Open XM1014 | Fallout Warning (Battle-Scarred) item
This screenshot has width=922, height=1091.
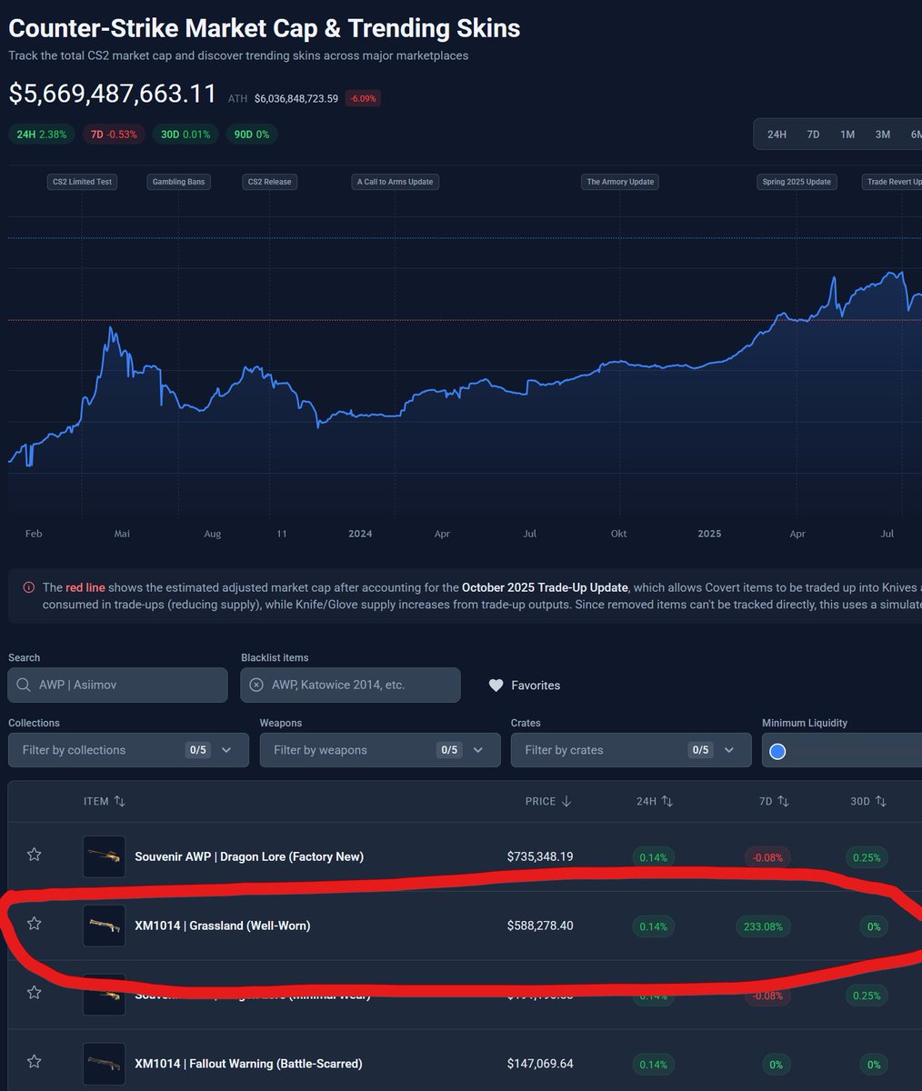(x=248, y=1064)
